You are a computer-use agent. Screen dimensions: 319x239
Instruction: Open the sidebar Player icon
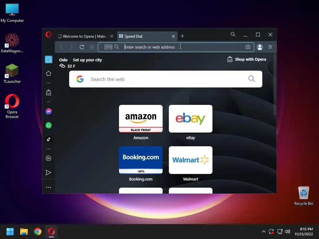click(x=48, y=158)
